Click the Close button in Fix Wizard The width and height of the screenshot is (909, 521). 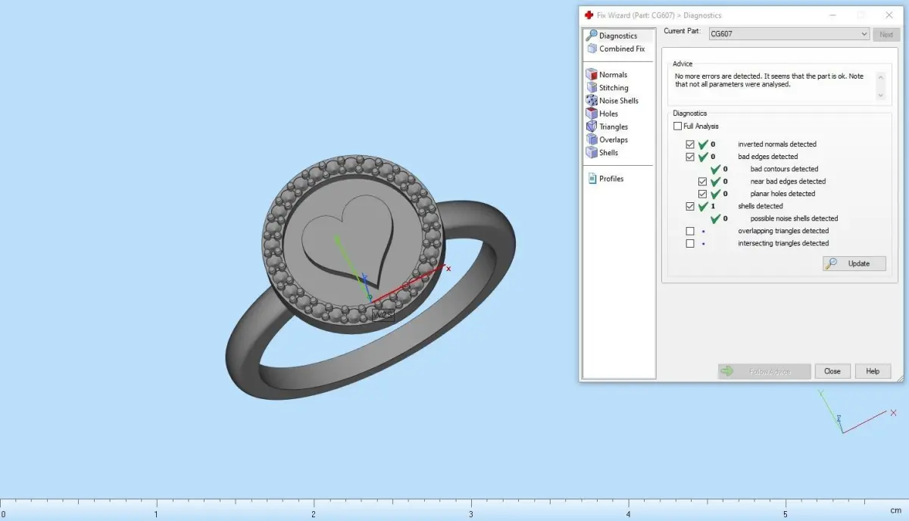[832, 371]
